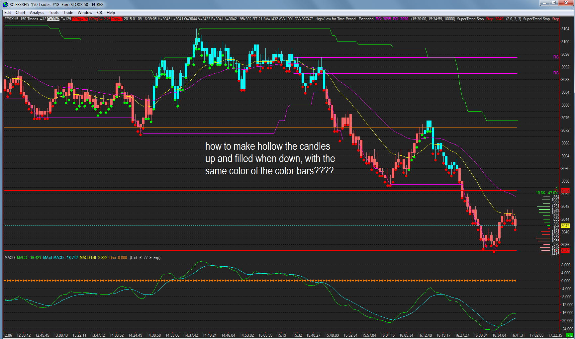
Task: Click the green 10.6K - 47.6% depth label
Action: 547,193
